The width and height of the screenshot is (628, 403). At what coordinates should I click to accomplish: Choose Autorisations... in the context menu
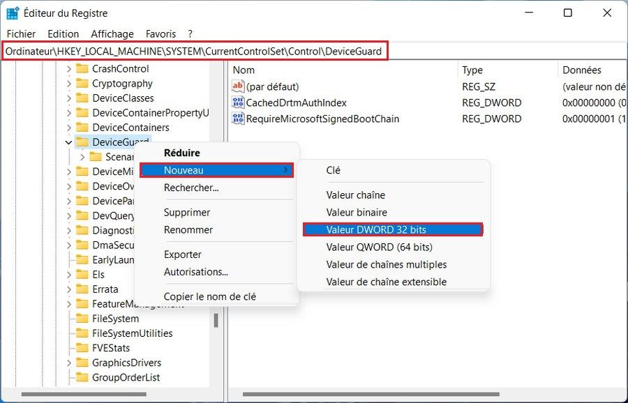217,272
